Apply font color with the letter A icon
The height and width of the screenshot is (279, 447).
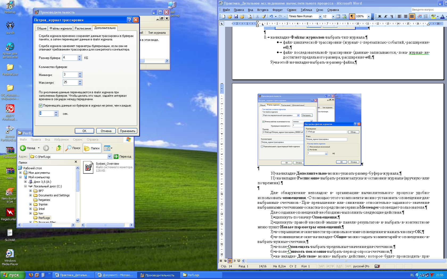click(x=442, y=16)
